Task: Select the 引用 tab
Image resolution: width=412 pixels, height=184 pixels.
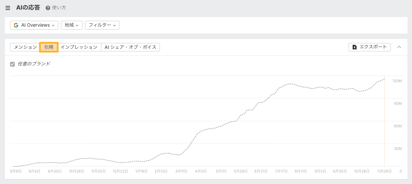Action: [49, 47]
